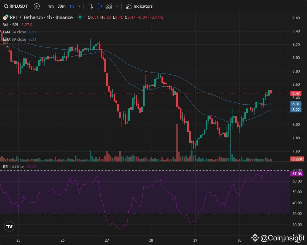Viewport: 307px width, 245px height.
Task: Open the interval dropdown chevron next to 1h
Action: pyautogui.click(x=79, y=6)
